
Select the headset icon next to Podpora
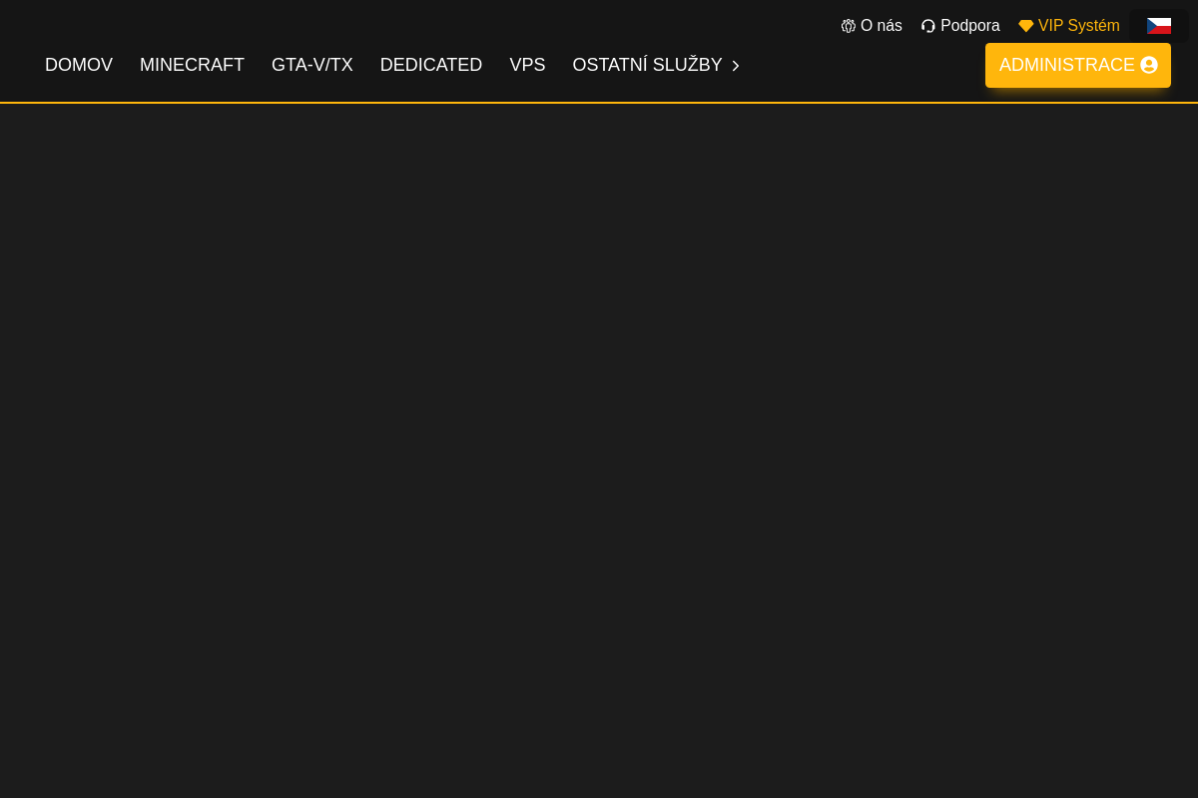pos(927,25)
